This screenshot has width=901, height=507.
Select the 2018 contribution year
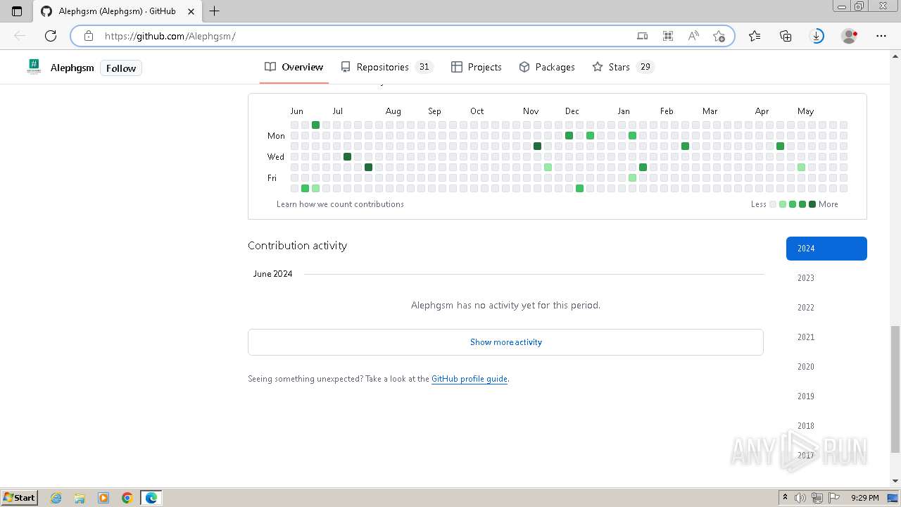click(x=826, y=426)
